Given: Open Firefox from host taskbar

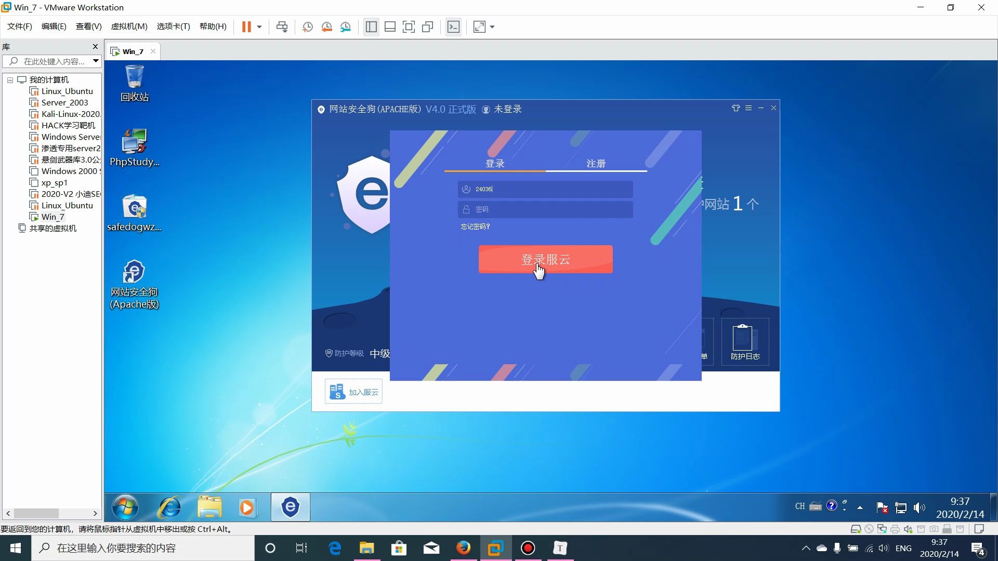Looking at the screenshot, I should click(463, 548).
